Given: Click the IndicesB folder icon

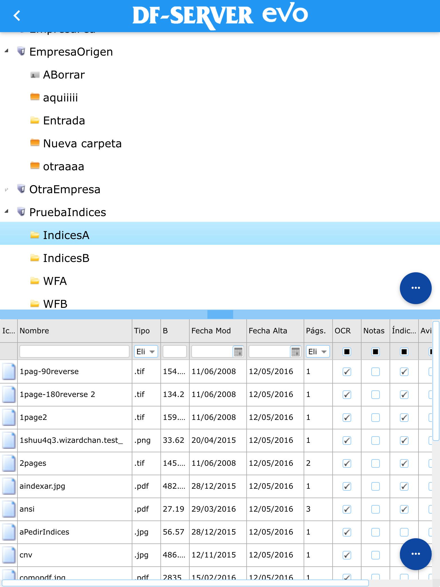Looking at the screenshot, I should tap(35, 258).
